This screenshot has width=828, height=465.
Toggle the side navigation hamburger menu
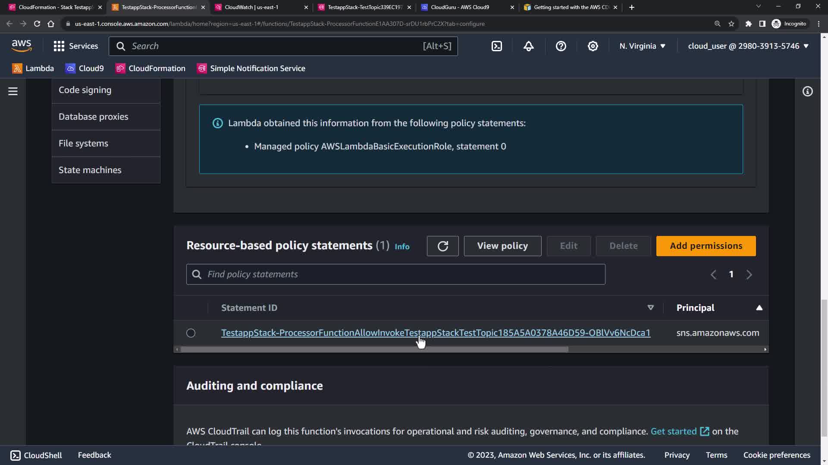(x=13, y=91)
